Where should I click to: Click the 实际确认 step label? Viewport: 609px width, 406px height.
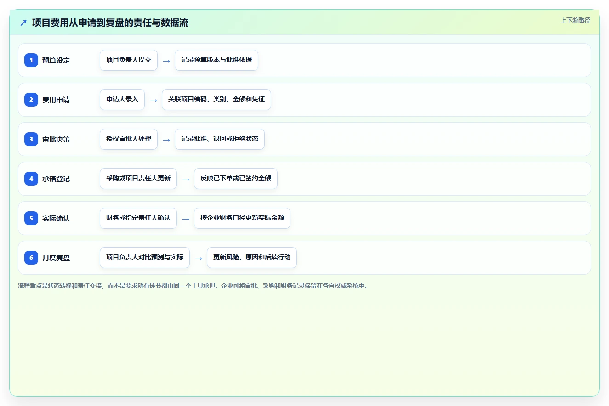point(56,219)
